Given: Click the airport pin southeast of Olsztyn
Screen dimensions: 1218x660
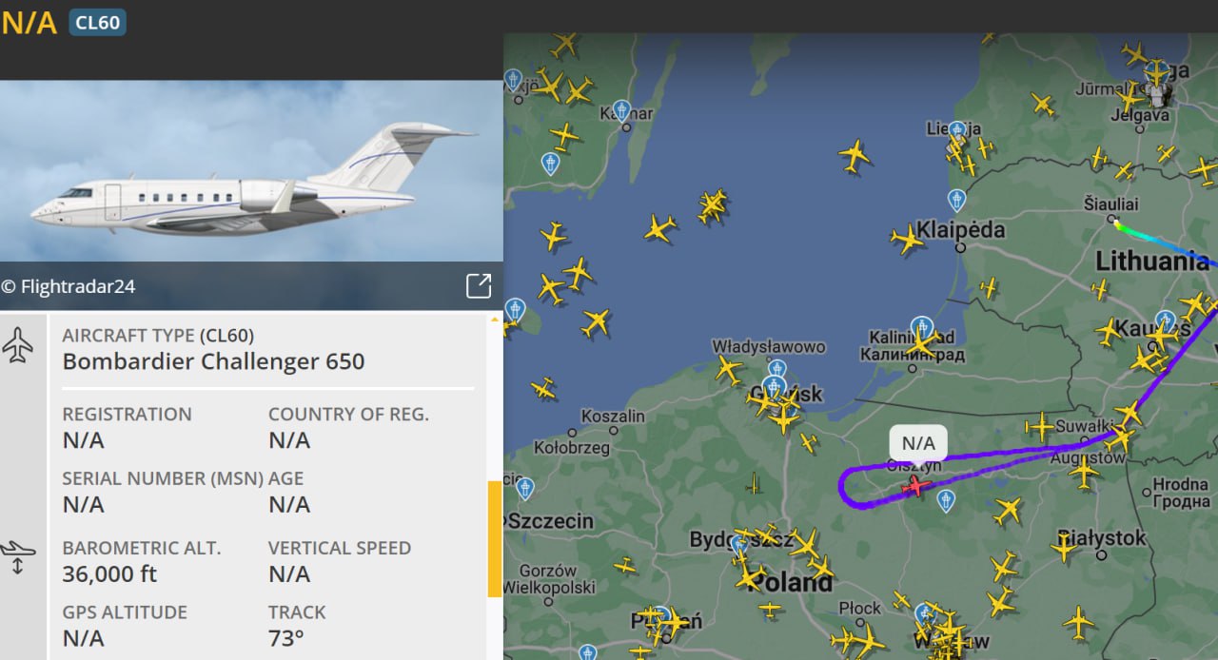Looking at the screenshot, I should pyautogui.click(x=945, y=501).
